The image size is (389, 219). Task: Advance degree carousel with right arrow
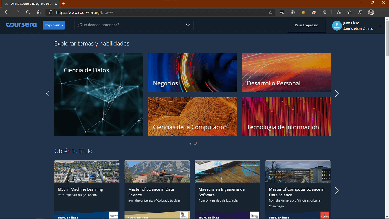[337, 190]
